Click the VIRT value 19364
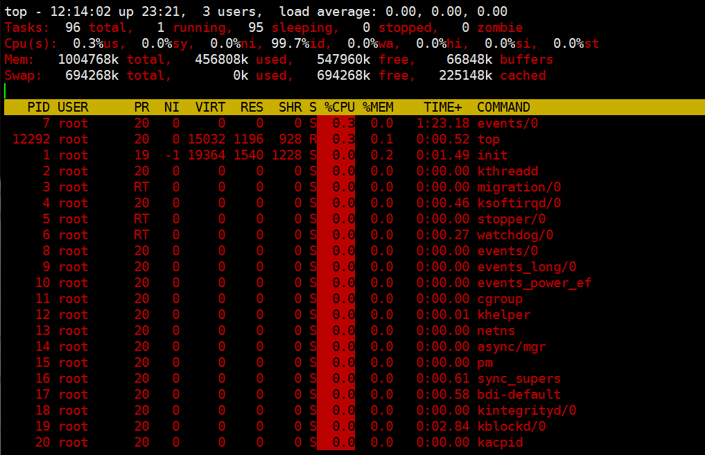The image size is (705, 455). (207, 155)
